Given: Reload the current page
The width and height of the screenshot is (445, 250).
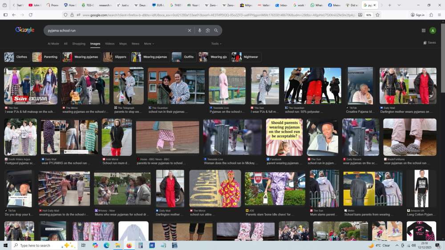Looking at the screenshot, I should [x=30, y=15].
